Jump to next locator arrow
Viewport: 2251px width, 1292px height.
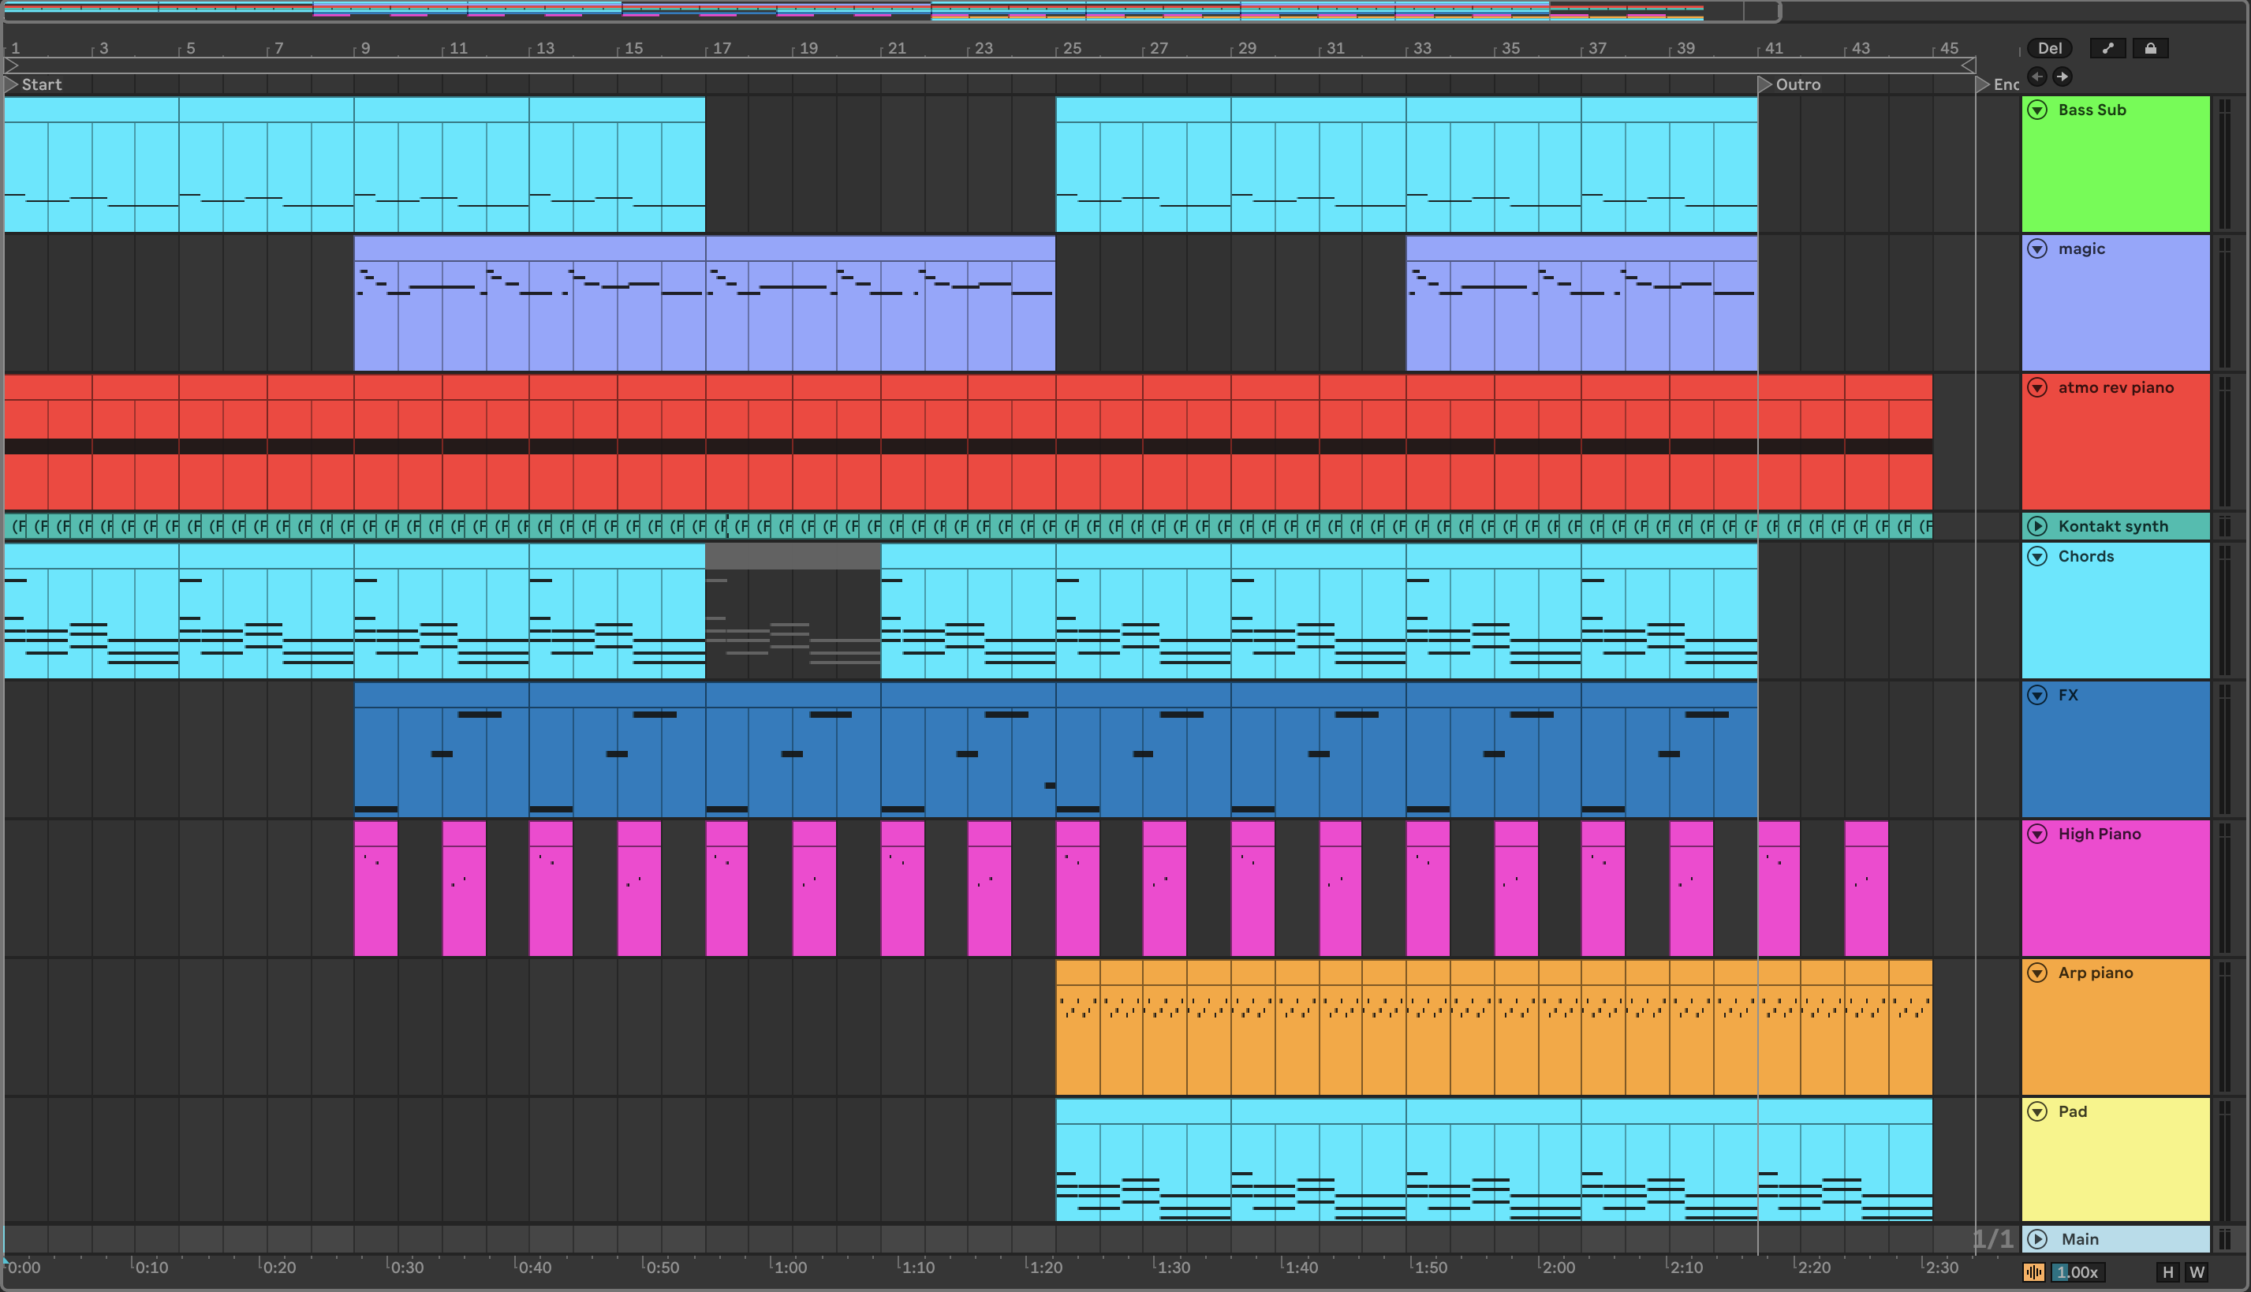point(2062,77)
